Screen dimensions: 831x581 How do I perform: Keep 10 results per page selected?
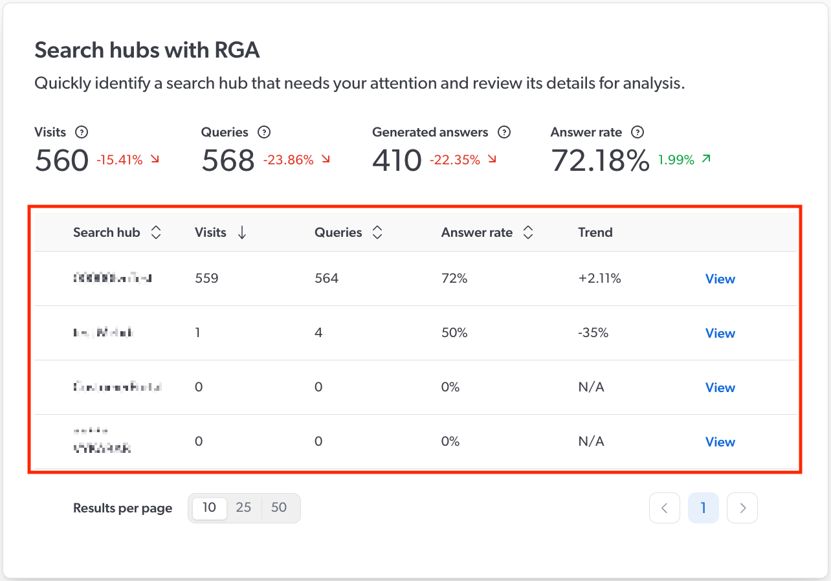(x=208, y=507)
